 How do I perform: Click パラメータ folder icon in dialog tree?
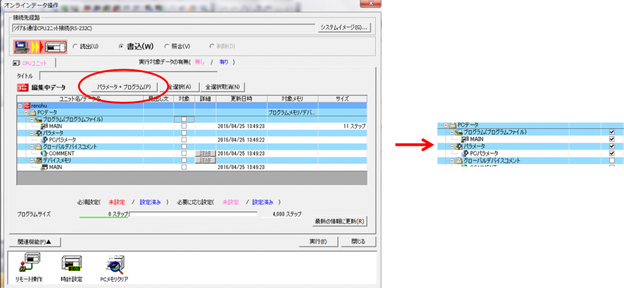click(x=38, y=133)
